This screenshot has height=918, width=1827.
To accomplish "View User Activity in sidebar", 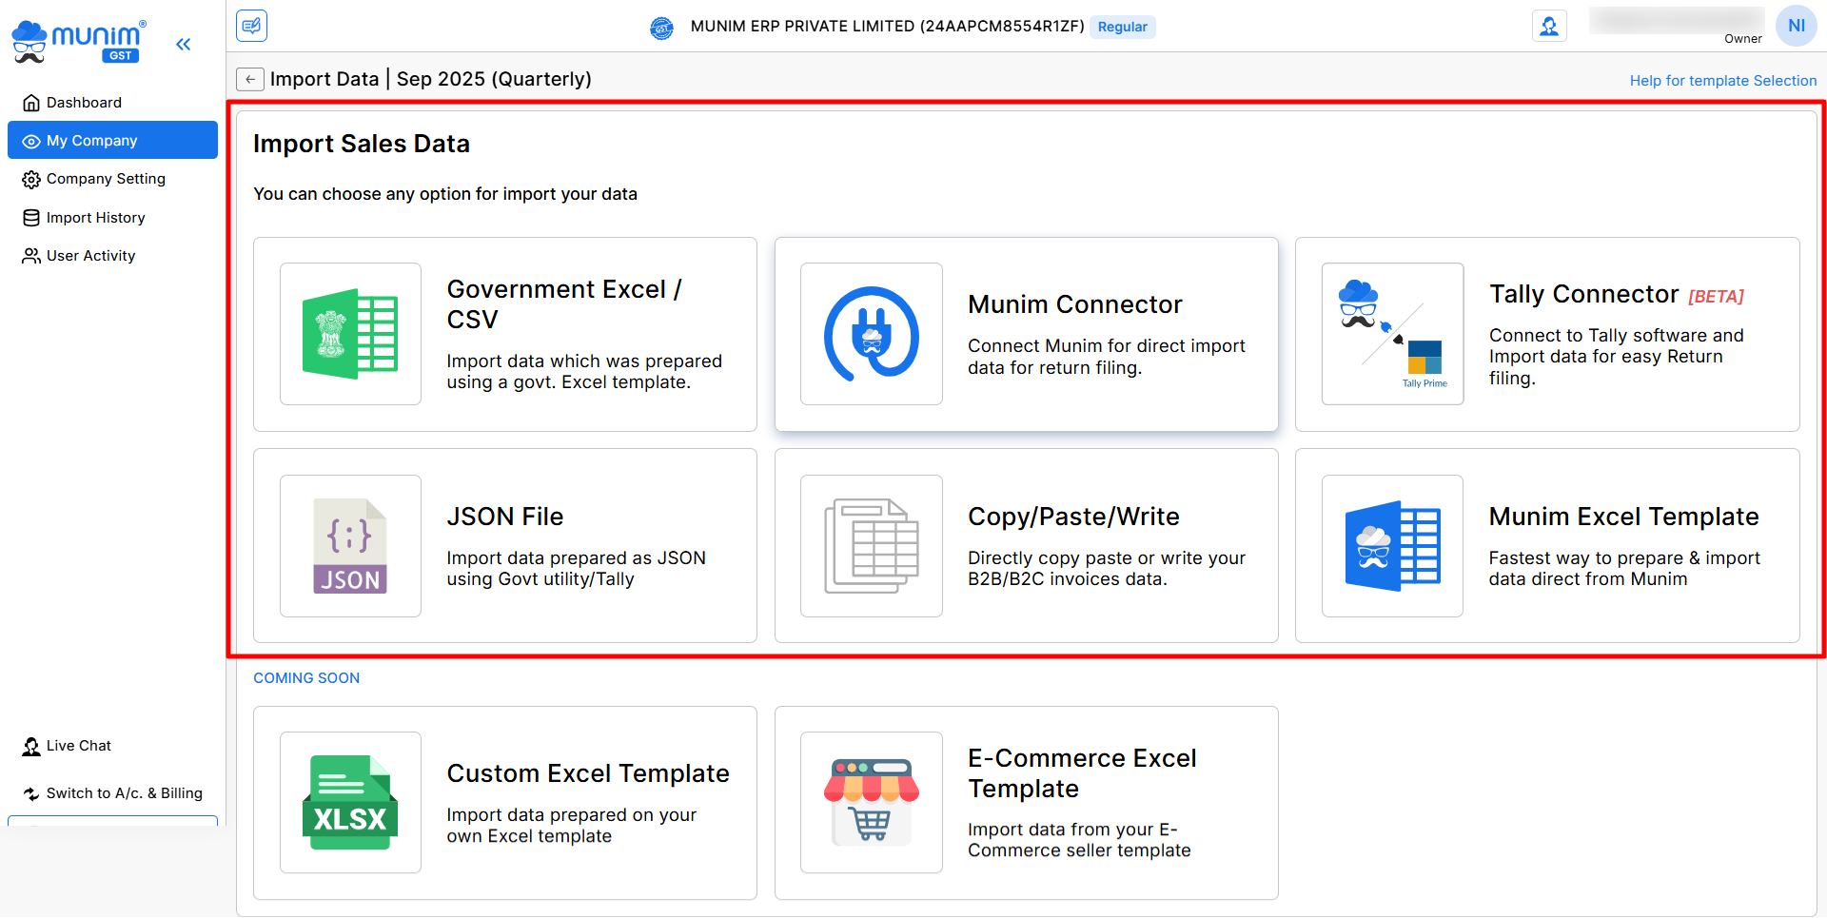I will click(x=90, y=256).
